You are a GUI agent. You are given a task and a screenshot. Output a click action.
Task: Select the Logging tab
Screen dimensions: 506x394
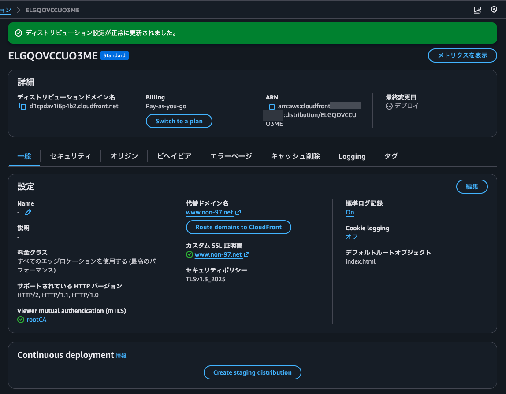pos(352,156)
